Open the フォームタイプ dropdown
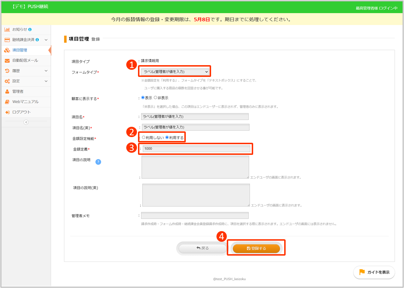 click(175, 72)
